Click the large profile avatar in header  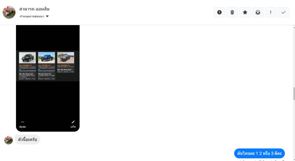9,12
